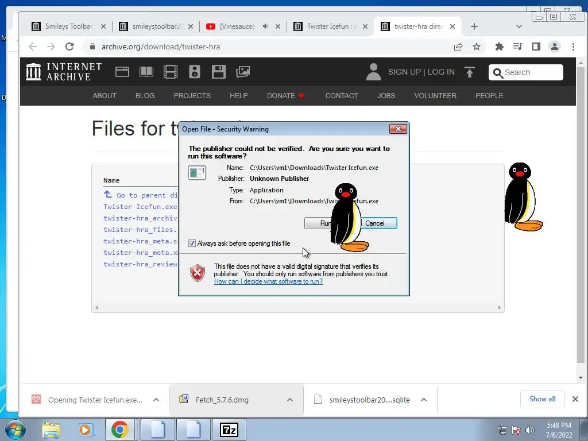
Task: Open the tab search dropdown chevron
Action: (x=519, y=26)
